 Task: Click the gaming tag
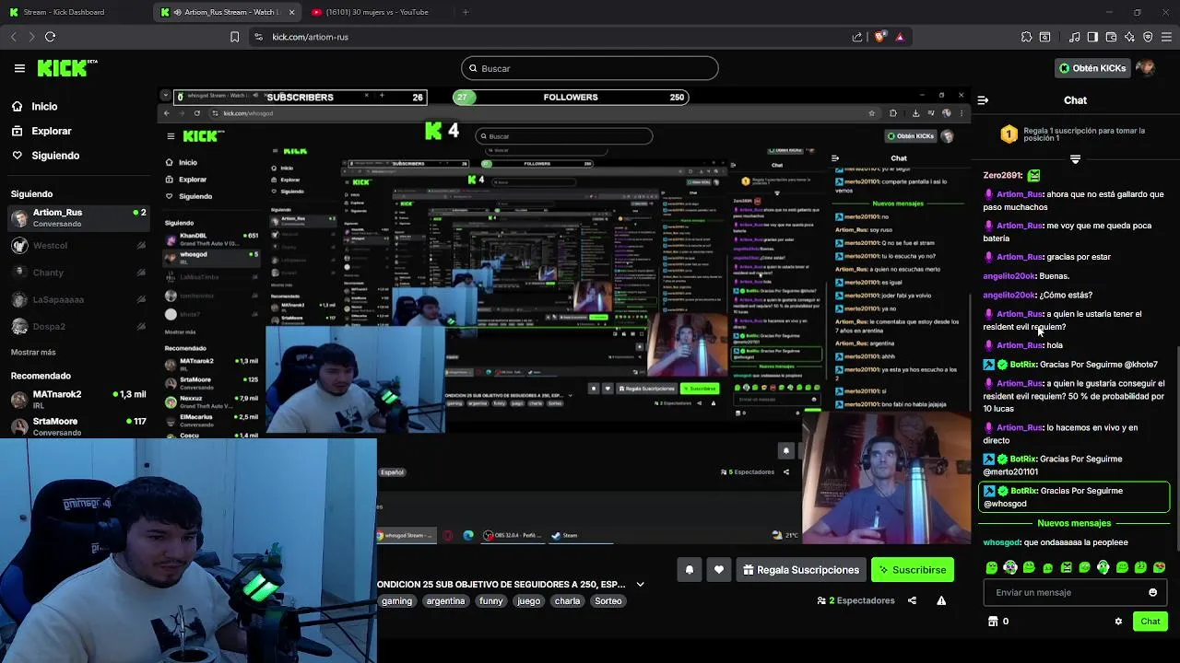396,600
